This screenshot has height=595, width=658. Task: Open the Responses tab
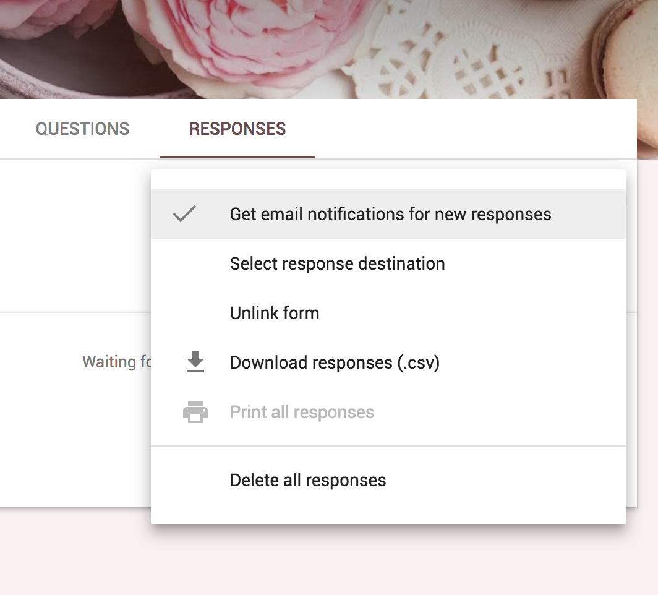pos(237,129)
